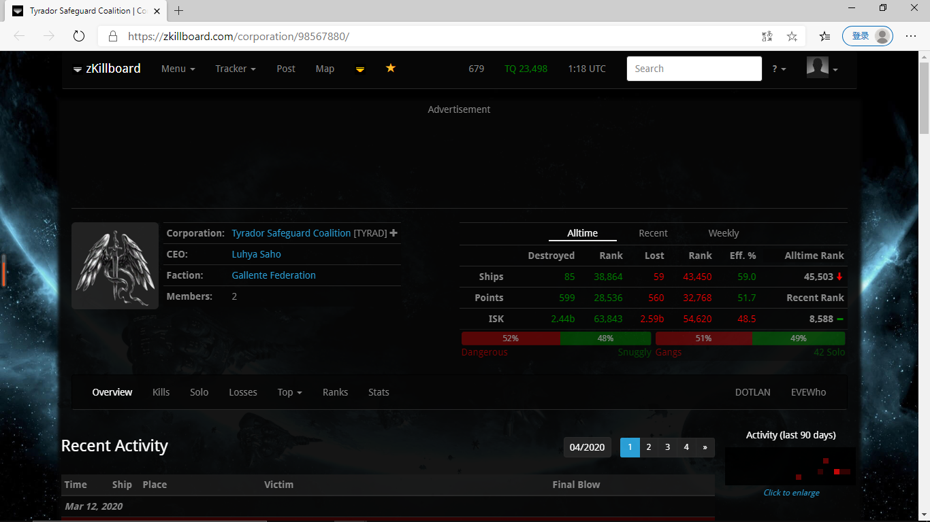This screenshot has width=930, height=522.
Task: Open the user avatar account dropdown
Action: (822, 68)
